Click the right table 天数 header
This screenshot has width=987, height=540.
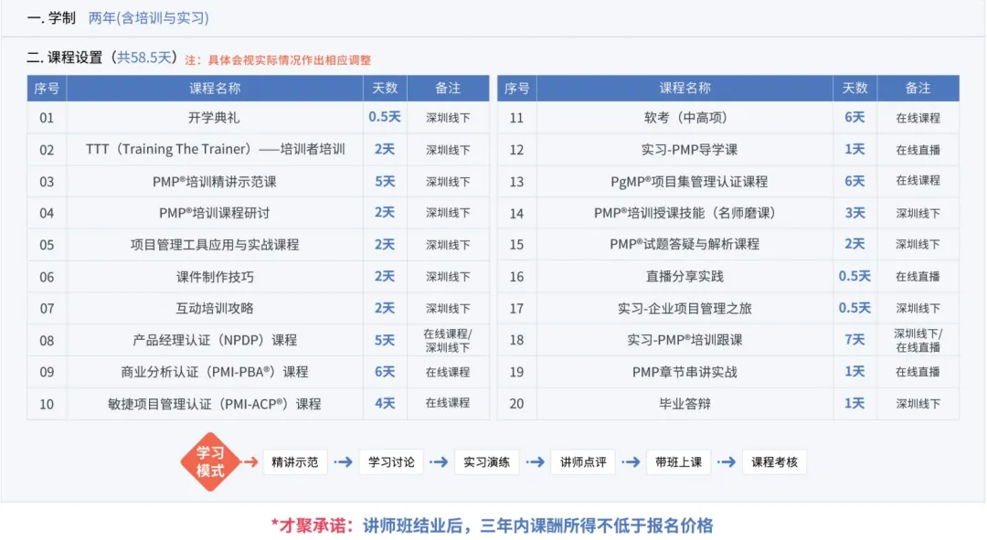[854, 88]
